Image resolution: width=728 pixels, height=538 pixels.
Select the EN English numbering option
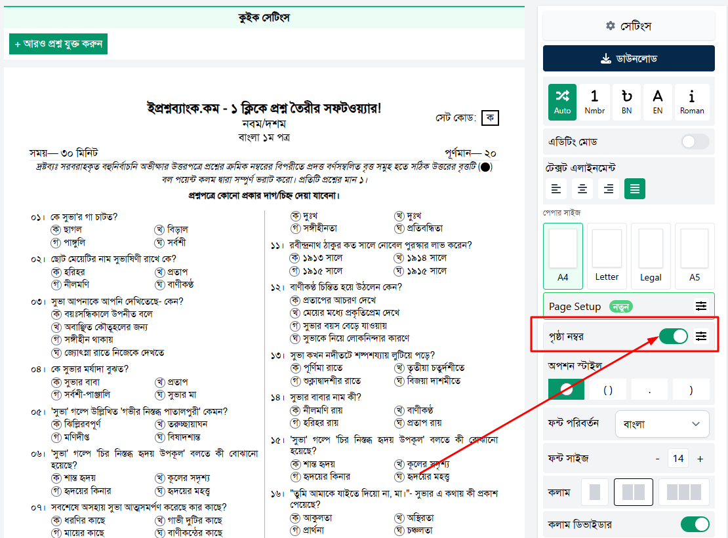click(x=657, y=102)
